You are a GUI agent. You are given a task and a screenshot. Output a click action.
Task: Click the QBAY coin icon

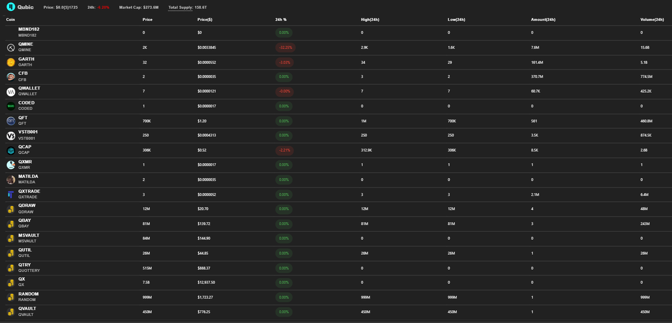pyautogui.click(x=11, y=224)
